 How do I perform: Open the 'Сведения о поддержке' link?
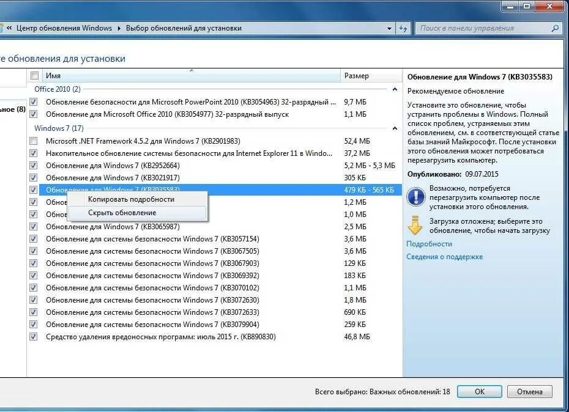tap(445, 257)
